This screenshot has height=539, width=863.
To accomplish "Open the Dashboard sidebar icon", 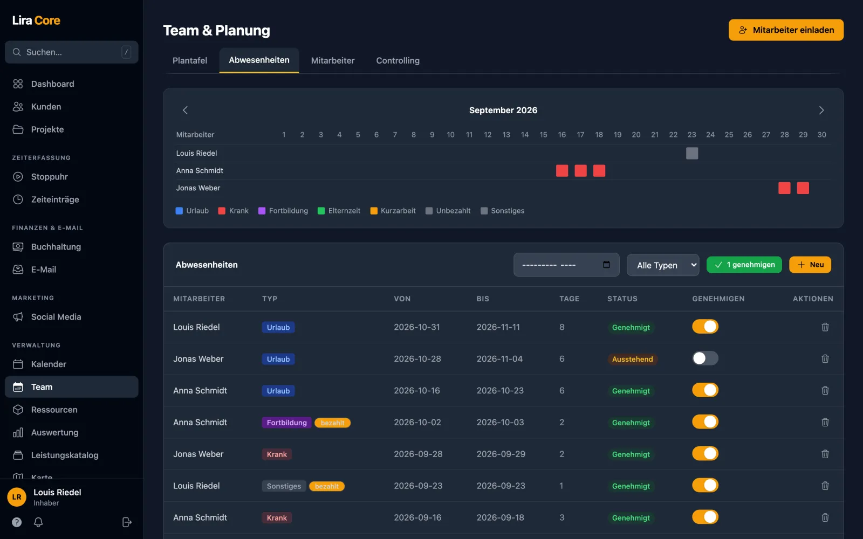I will click(18, 84).
